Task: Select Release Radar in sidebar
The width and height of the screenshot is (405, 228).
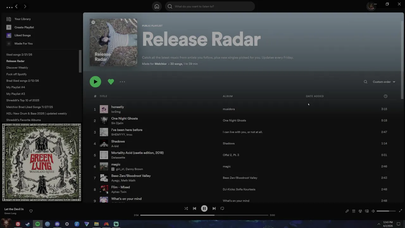Action: coord(16,61)
